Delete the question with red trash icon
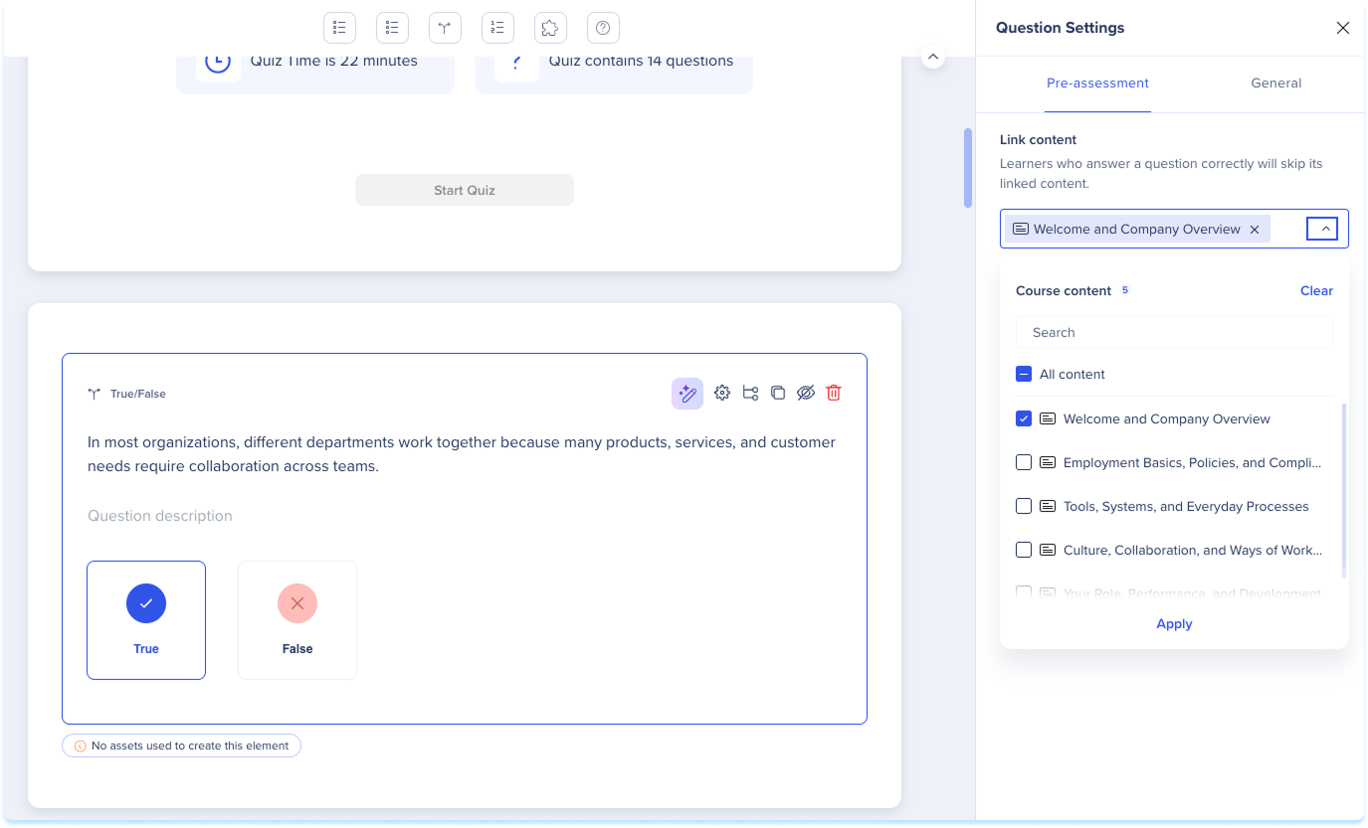The height and width of the screenshot is (828, 1368). pos(834,393)
